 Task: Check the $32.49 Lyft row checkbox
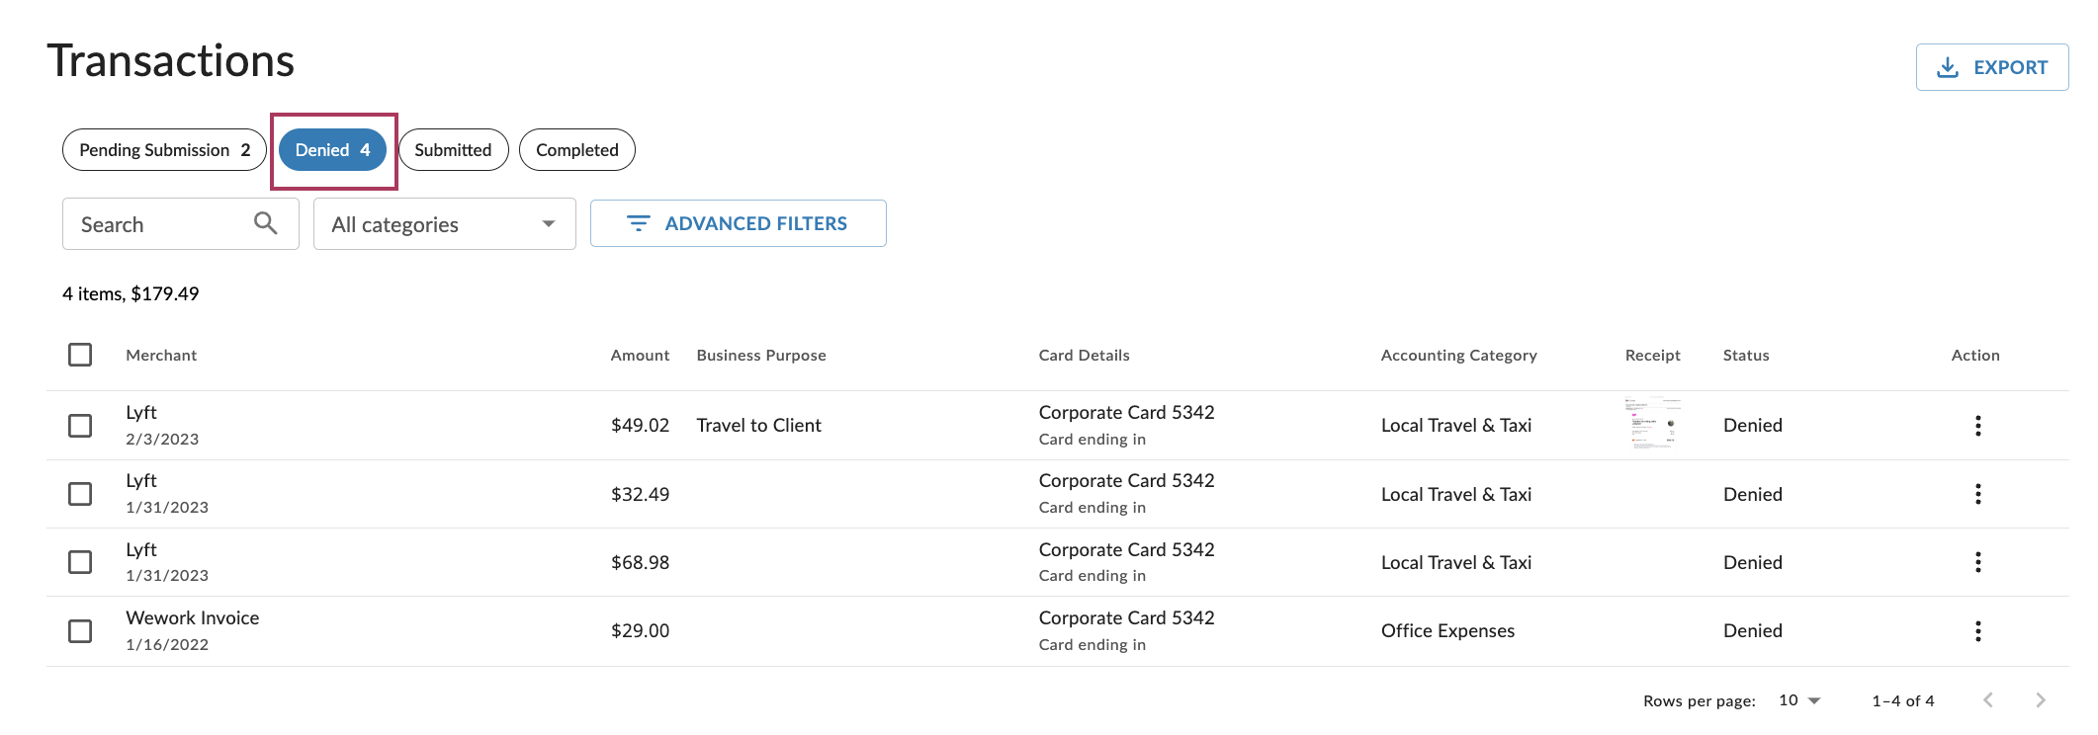pyautogui.click(x=80, y=494)
